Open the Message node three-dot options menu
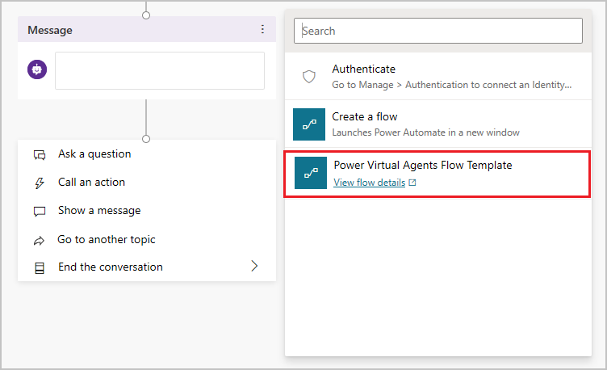Image resolution: width=607 pixels, height=370 pixels. (262, 29)
